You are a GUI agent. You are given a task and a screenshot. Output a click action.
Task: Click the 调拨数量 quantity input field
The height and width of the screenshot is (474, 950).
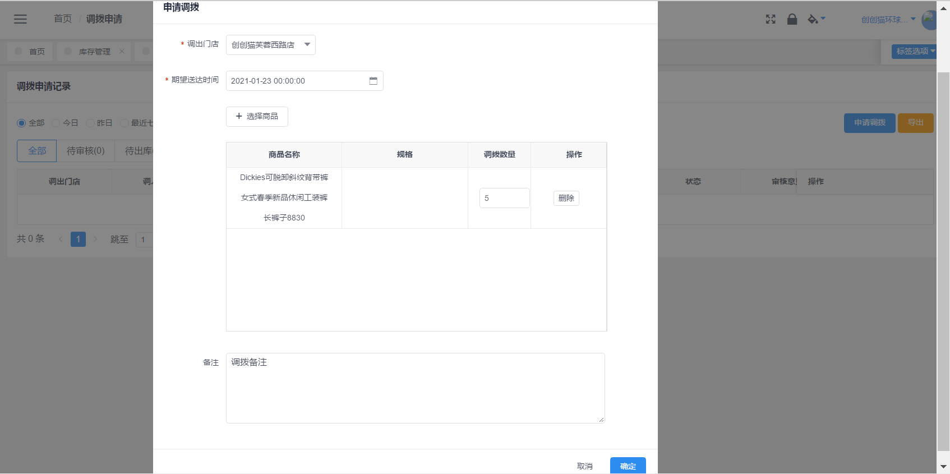504,198
